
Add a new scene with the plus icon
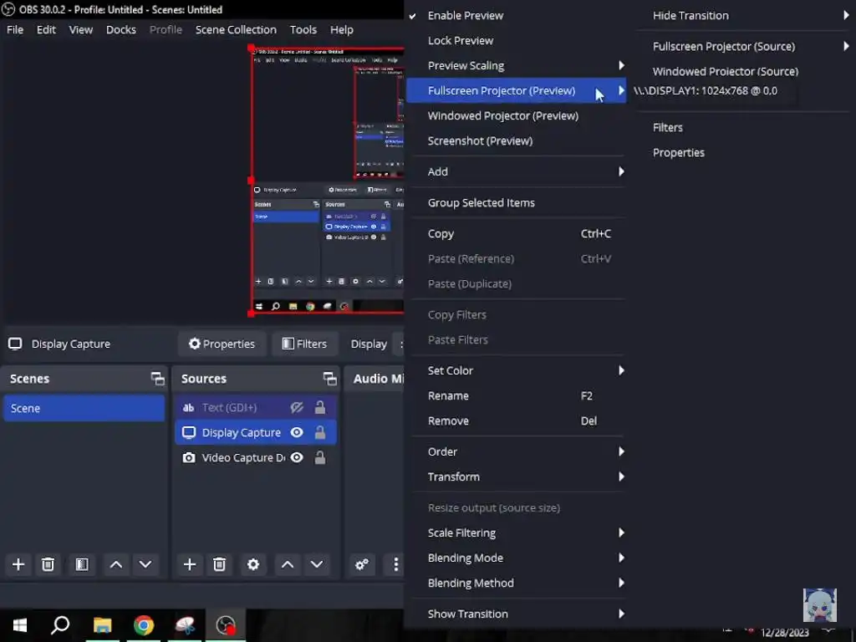18,564
